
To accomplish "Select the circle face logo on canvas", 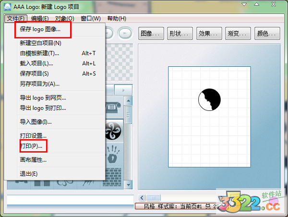I will click(209, 100).
